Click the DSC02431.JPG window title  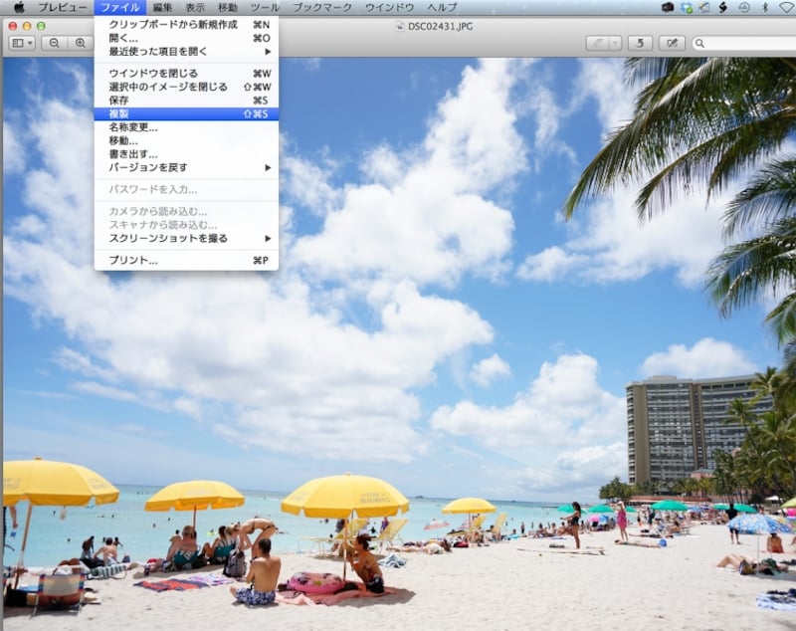(439, 25)
